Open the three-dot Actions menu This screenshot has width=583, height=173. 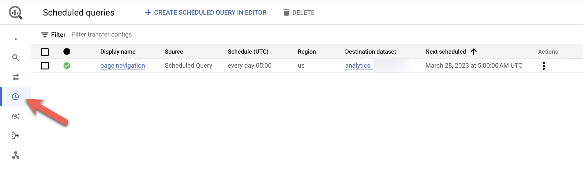coord(544,66)
